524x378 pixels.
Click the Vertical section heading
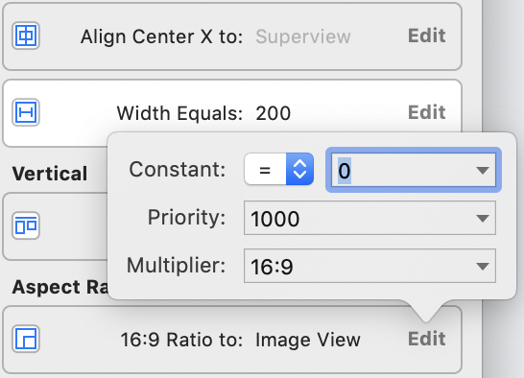50,174
